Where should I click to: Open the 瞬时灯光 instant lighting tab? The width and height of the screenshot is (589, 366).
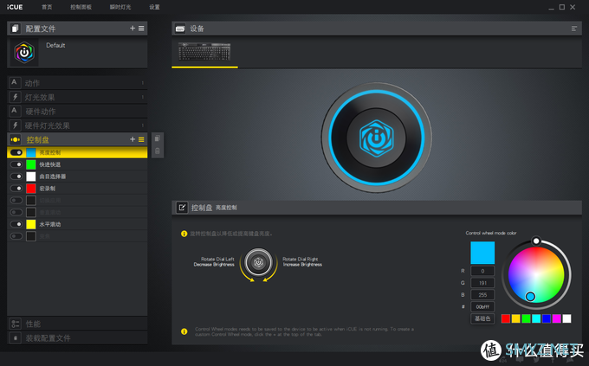[x=120, y=7]
